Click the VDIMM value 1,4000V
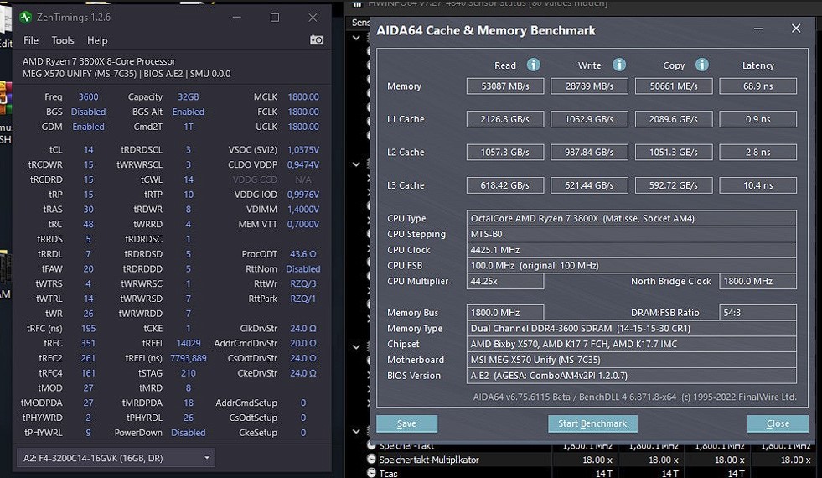The height and width of the screenshot is (478, 822). (303, 210)
